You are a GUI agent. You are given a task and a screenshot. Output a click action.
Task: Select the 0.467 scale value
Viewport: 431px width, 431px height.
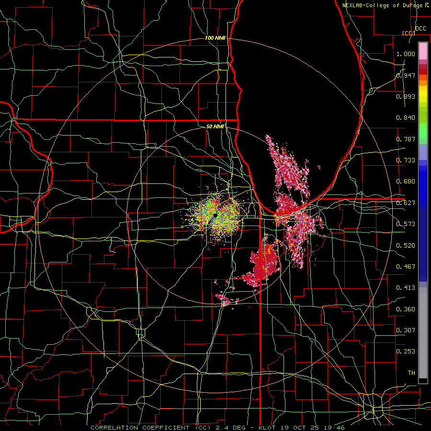pos(406,266)
